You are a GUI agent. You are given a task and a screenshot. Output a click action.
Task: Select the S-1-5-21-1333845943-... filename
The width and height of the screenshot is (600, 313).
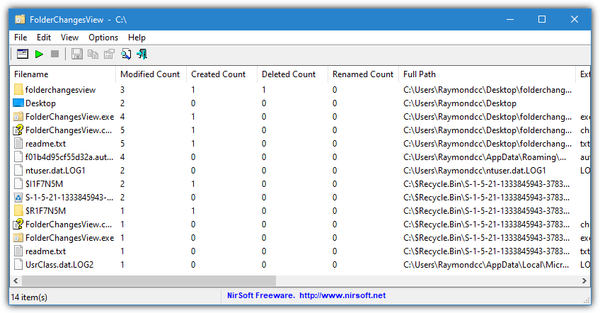click(69, 198)
